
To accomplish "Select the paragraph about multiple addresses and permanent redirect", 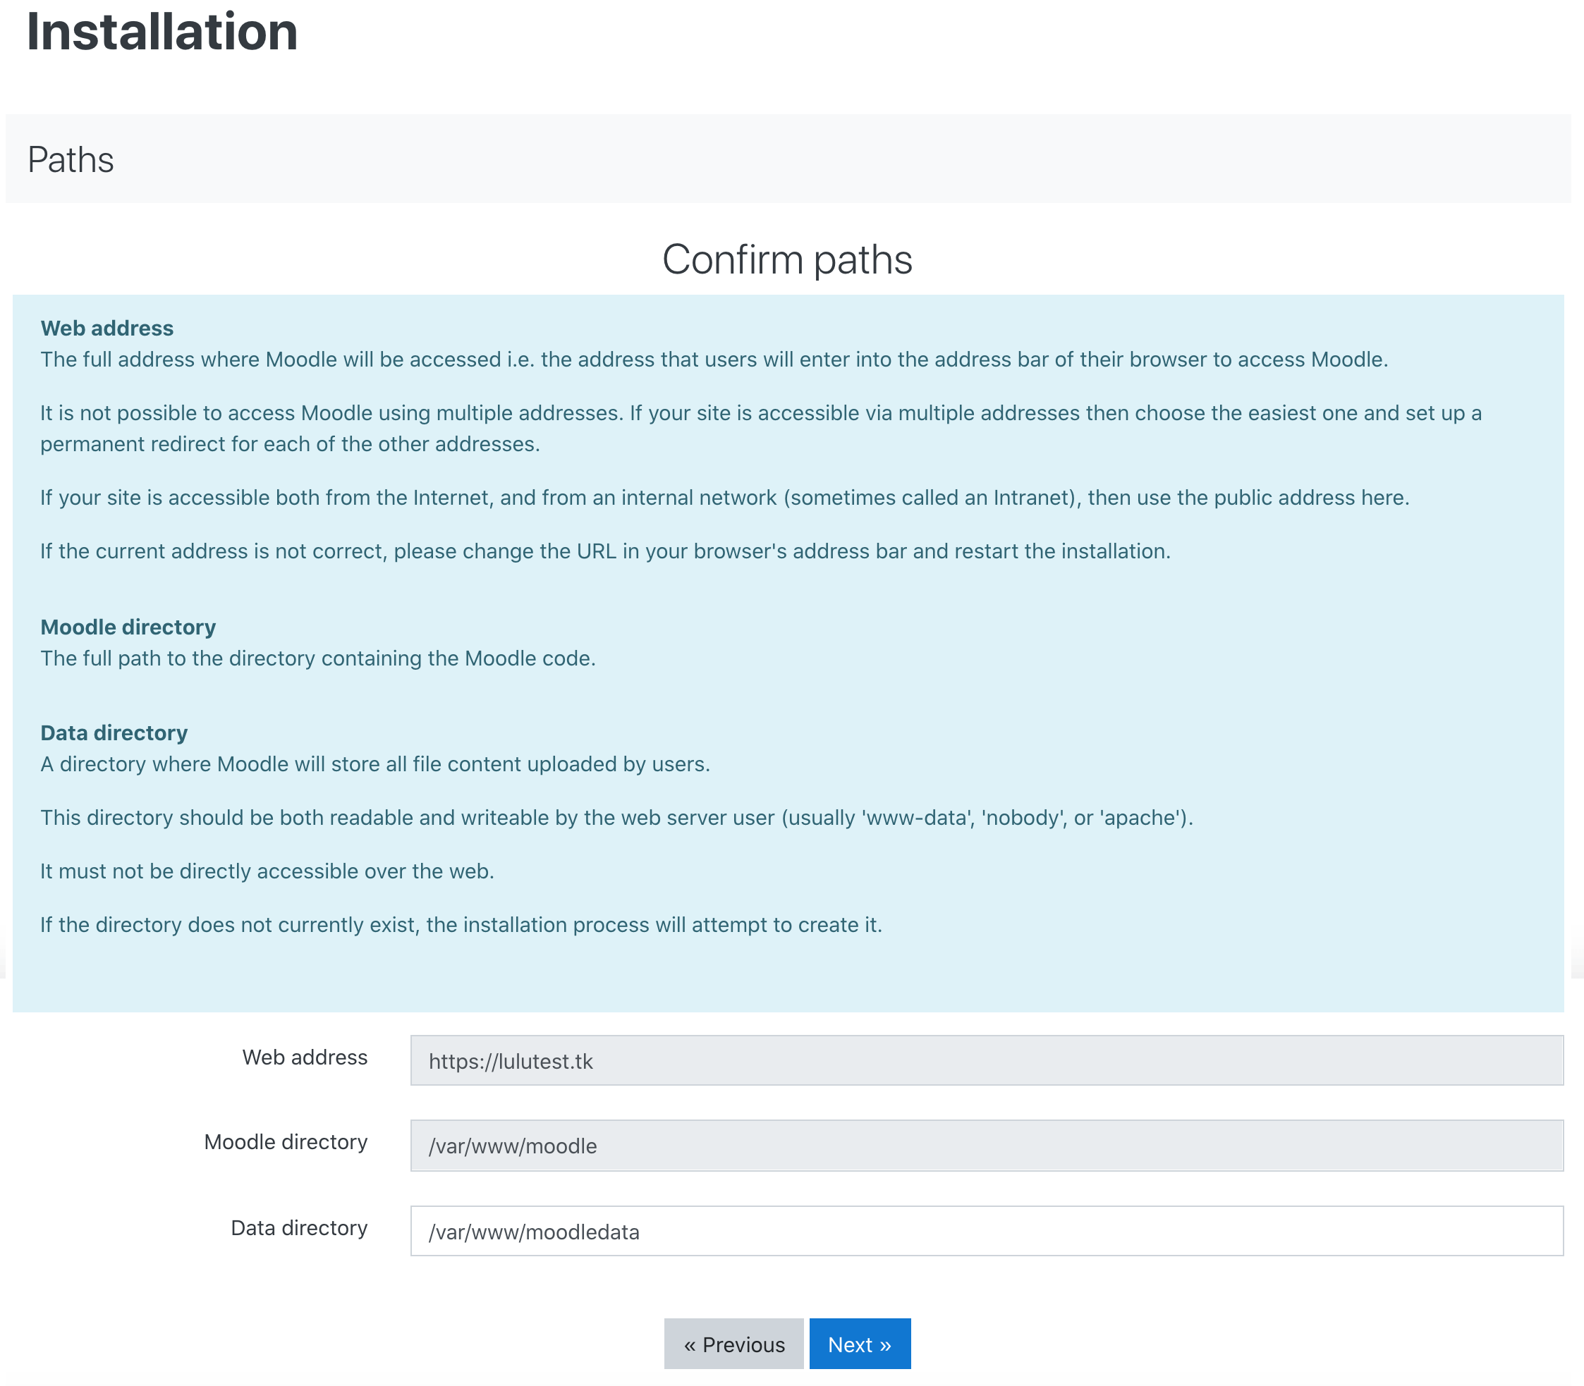I will (x=761, y=429).
